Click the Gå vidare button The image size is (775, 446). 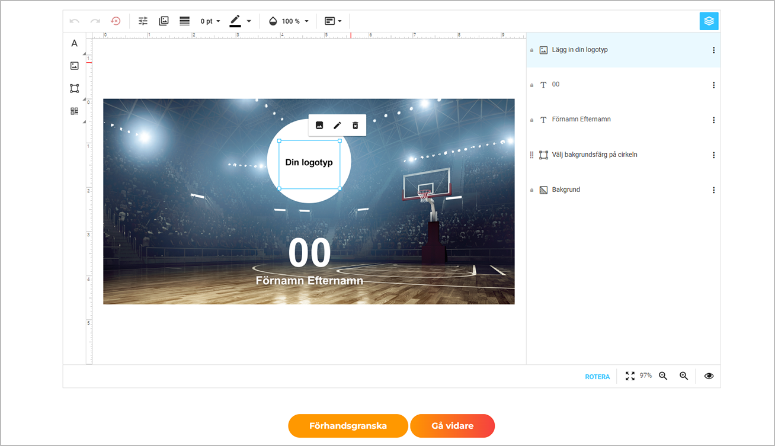[x=452, y=426]
